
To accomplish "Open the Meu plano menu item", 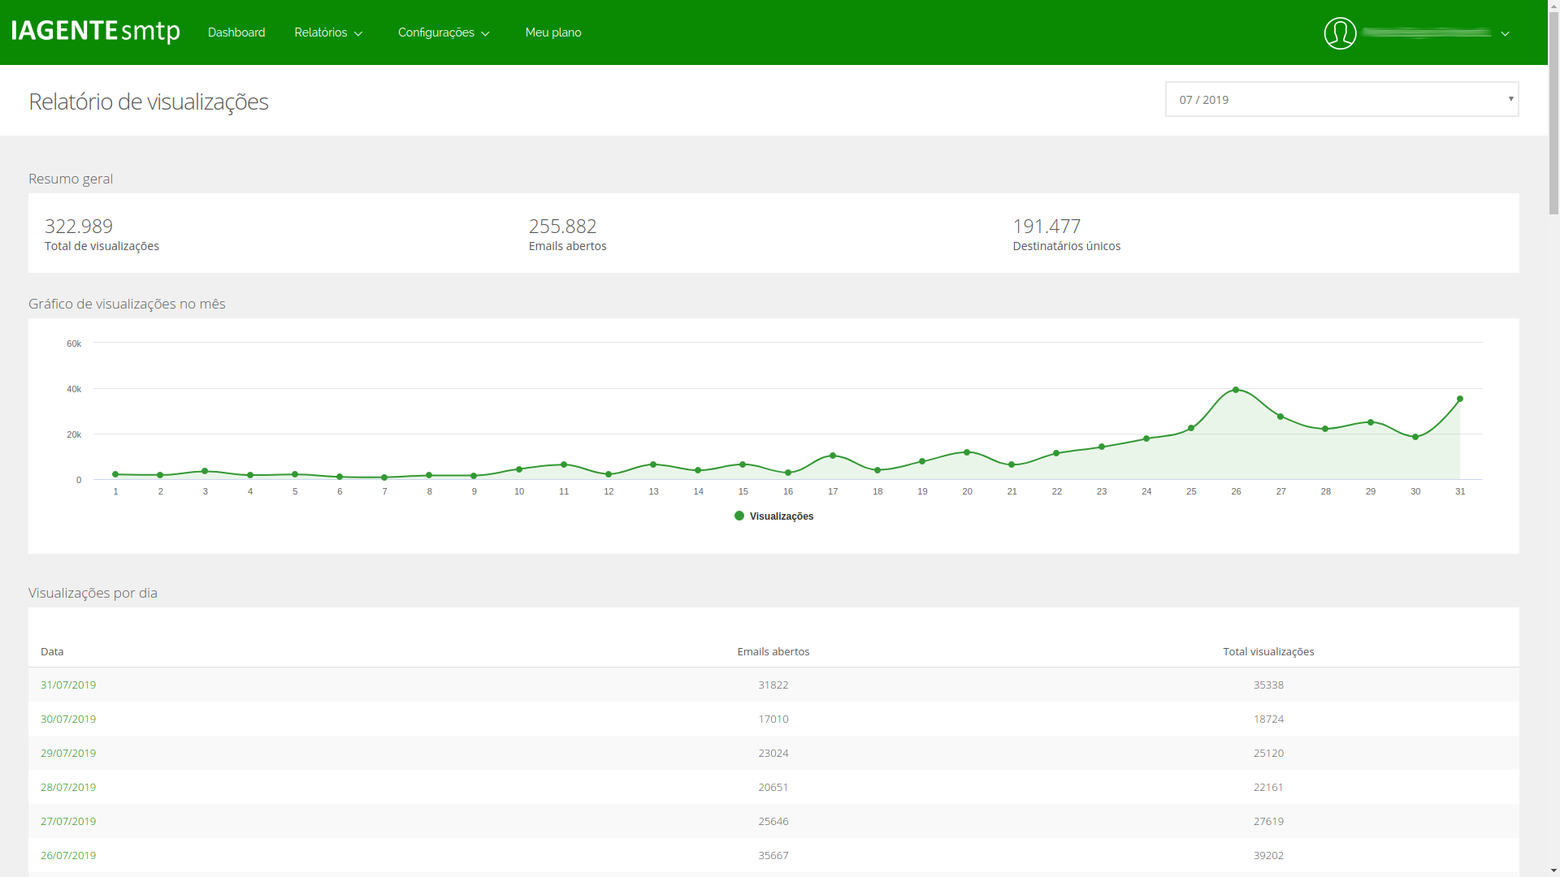I will pyautogui.click(x=553, y=32).
